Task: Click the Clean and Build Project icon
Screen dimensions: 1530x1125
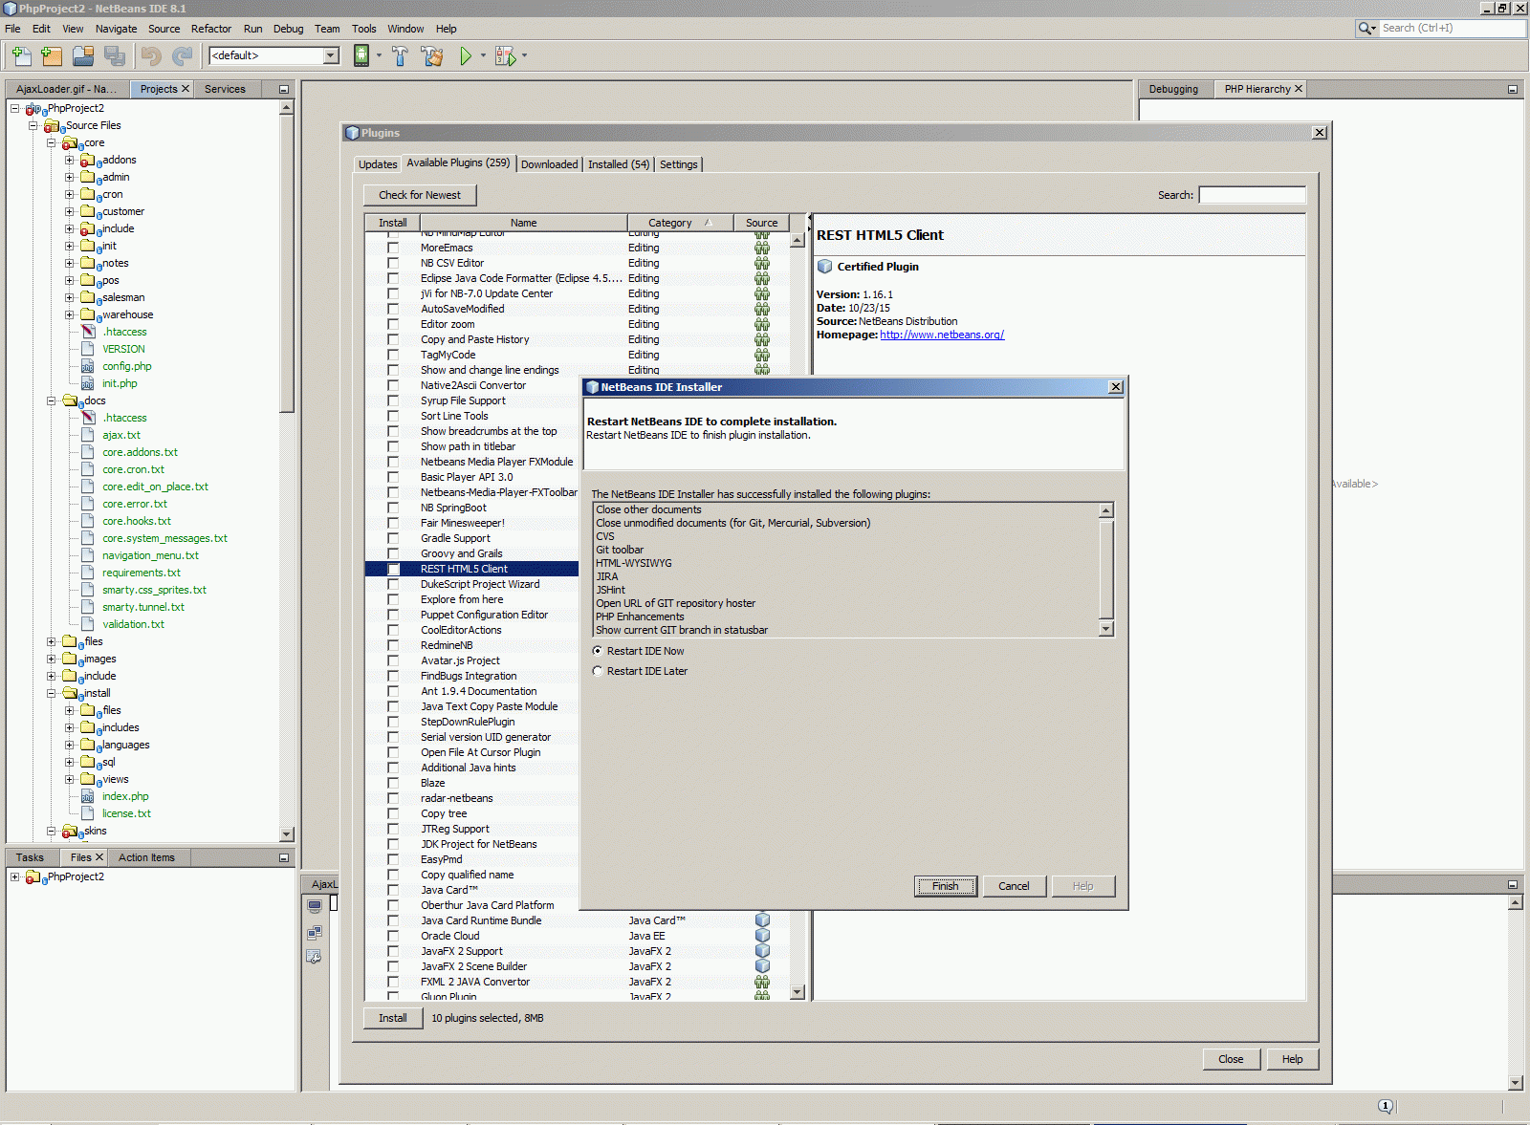Action: point(432,56)
